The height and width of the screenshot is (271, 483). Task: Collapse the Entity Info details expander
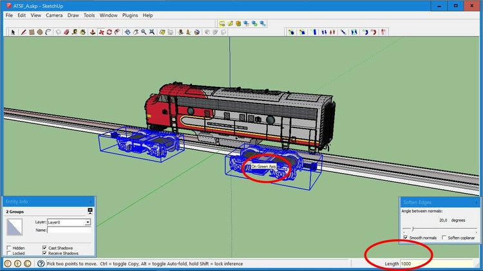tap(90, 211)
